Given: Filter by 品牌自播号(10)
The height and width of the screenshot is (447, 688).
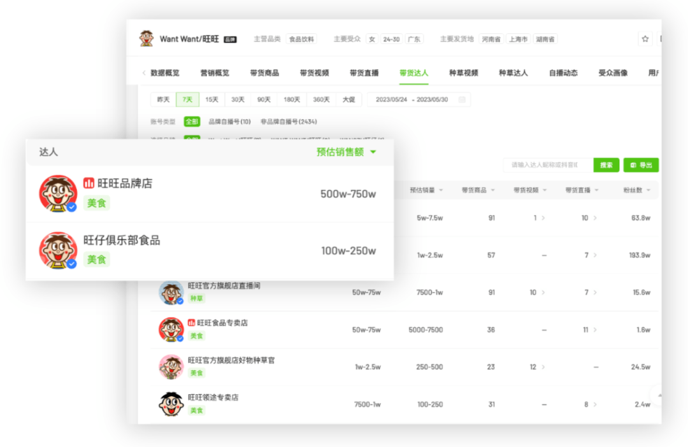Looking at the screenshot, I should click(x=229, y=122).
